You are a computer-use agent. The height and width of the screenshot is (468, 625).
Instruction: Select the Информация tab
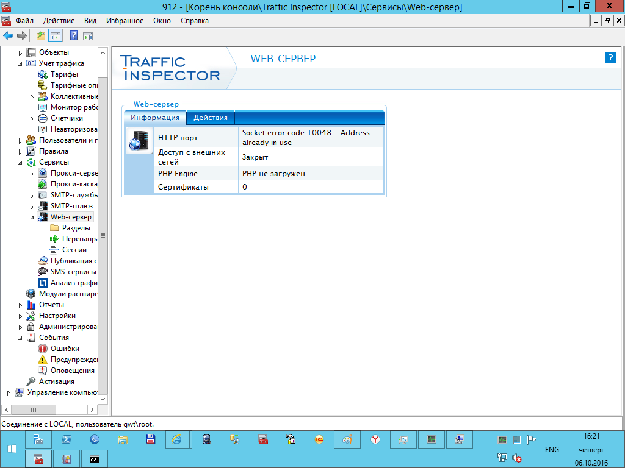155,118
